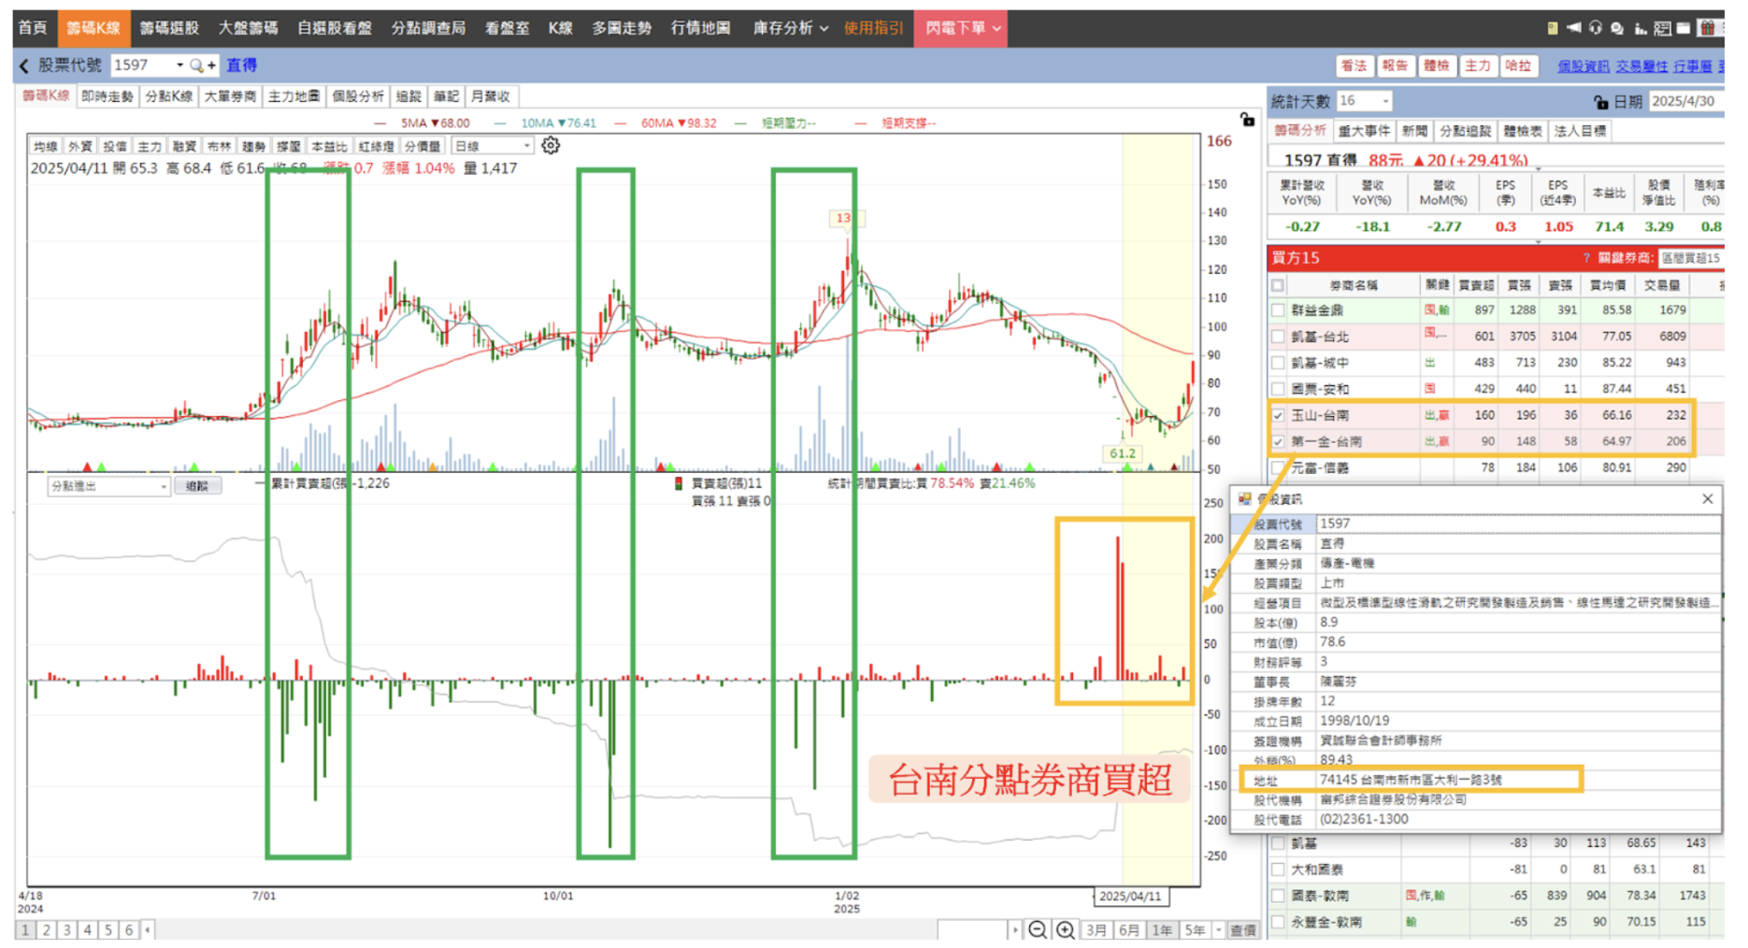Open the 分點調查局 menu

coord(428,28)
